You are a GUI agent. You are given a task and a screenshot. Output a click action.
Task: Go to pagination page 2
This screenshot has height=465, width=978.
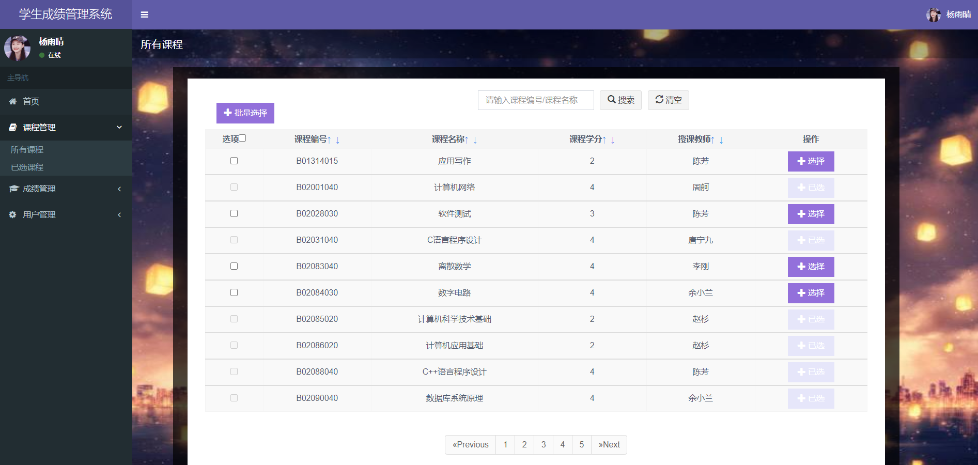point(524,445)
